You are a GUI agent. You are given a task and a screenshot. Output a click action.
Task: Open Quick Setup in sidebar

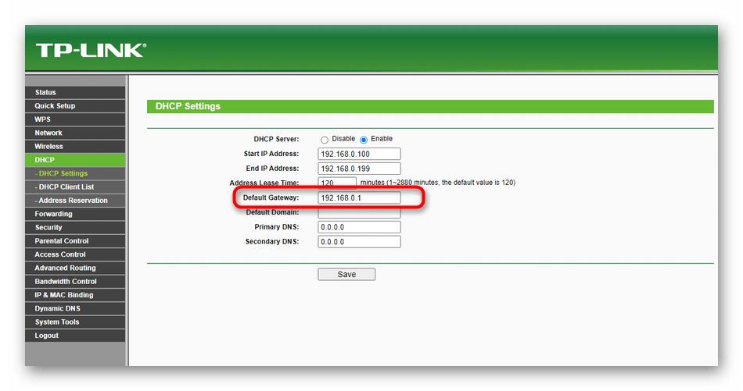[x=75, y=106]
